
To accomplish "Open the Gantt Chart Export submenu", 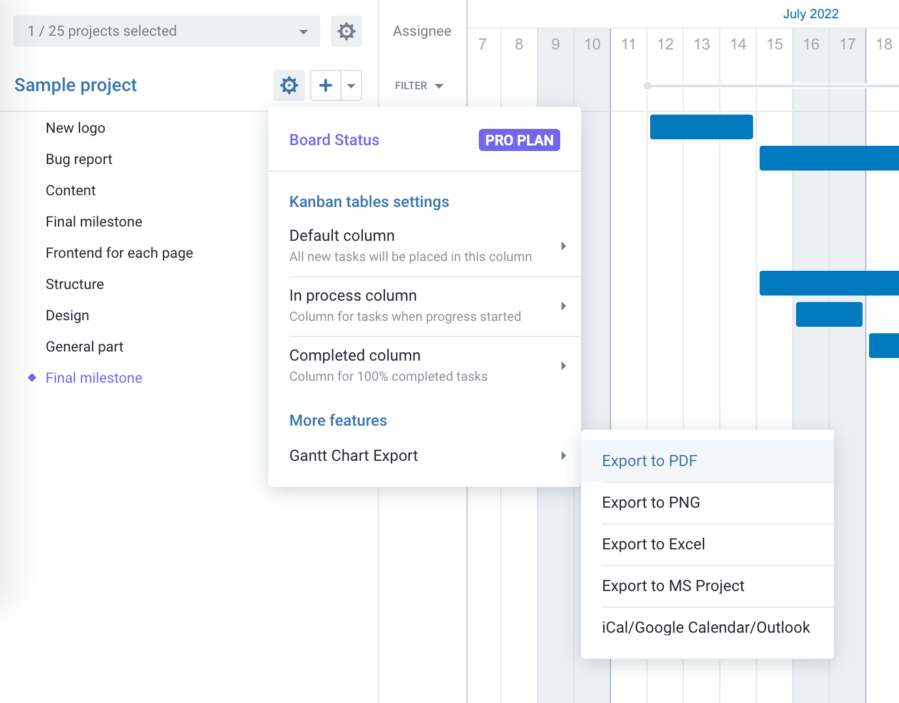I will click(x=564, y=456).
